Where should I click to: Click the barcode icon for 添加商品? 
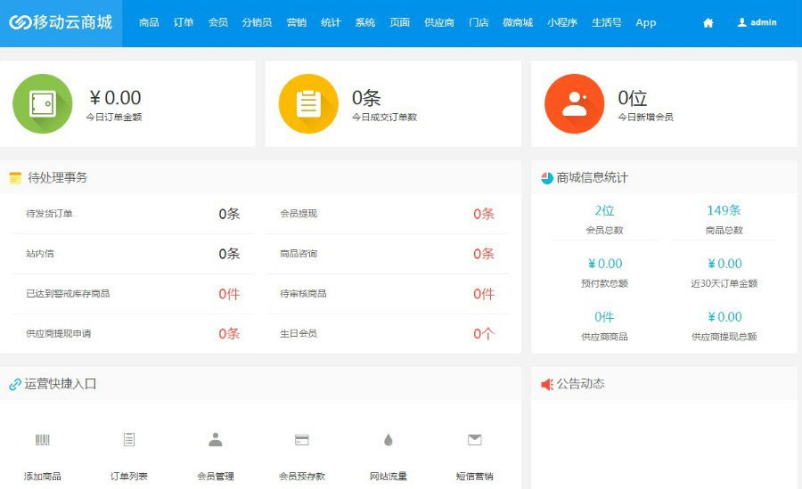(x=43, y=439)
